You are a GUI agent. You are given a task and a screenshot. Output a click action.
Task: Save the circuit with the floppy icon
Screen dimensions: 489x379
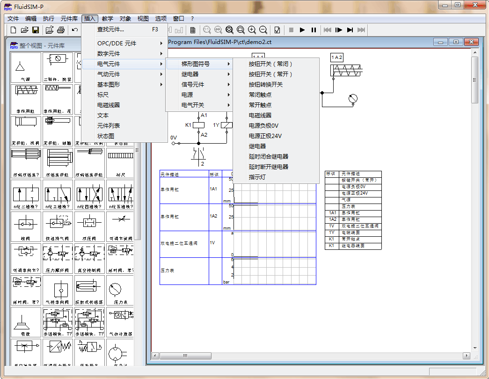pos(36,30)
